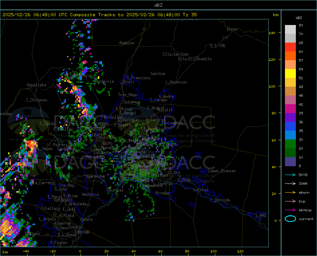Click the Clla.SanJose place label
317x256 pixels.
click(175, 54)
